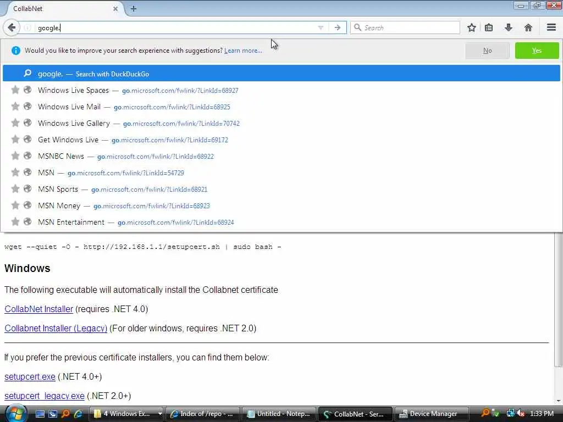
Task: Switch to CollabNet taskbar button
Action: [x=355, y=414]
